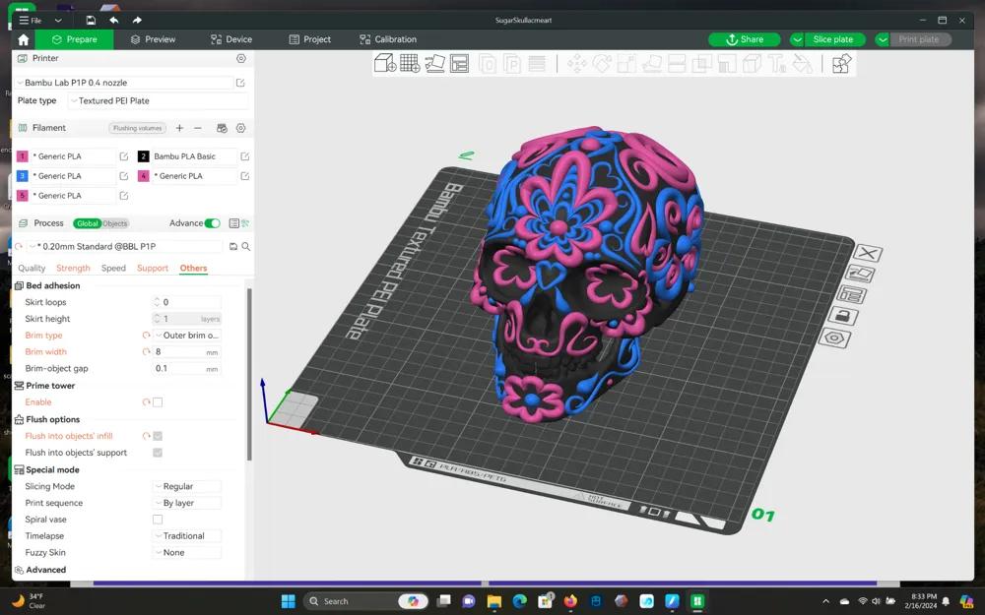985x615 pixels.
Task: Save the process preset disk icon
Action: pyautogui.click(x=233, y=247)
